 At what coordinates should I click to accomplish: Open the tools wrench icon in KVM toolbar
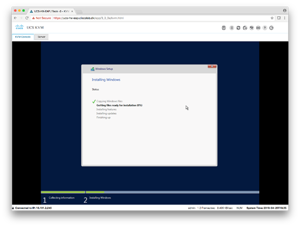[251, 28]
